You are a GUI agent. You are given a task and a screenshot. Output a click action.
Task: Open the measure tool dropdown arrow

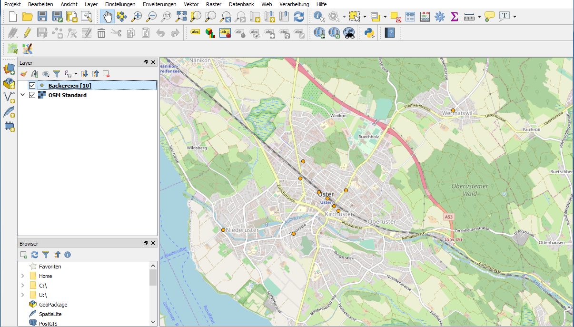(x=479, y=17)
